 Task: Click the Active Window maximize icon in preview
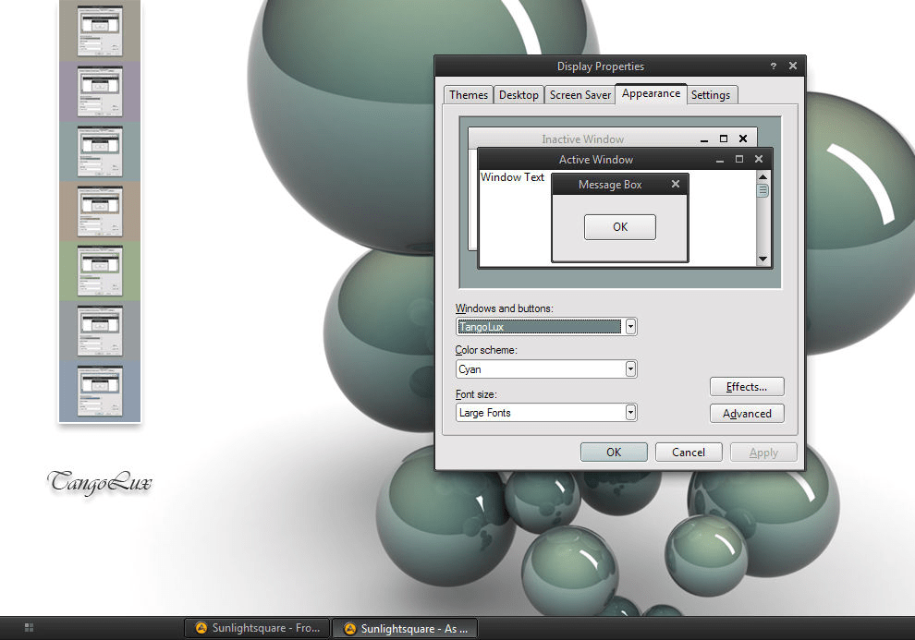click(x=738, y=160)
